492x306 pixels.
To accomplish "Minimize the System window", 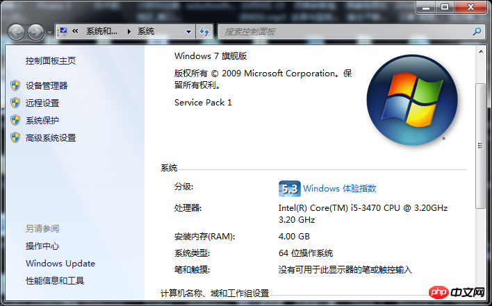I will (426, 7).
